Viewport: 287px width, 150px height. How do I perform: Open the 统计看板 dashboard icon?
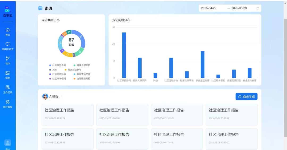[8, 102]
